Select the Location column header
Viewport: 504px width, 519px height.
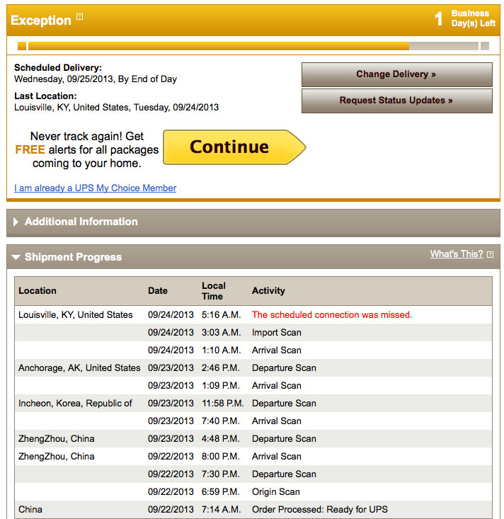pos(38,290)
